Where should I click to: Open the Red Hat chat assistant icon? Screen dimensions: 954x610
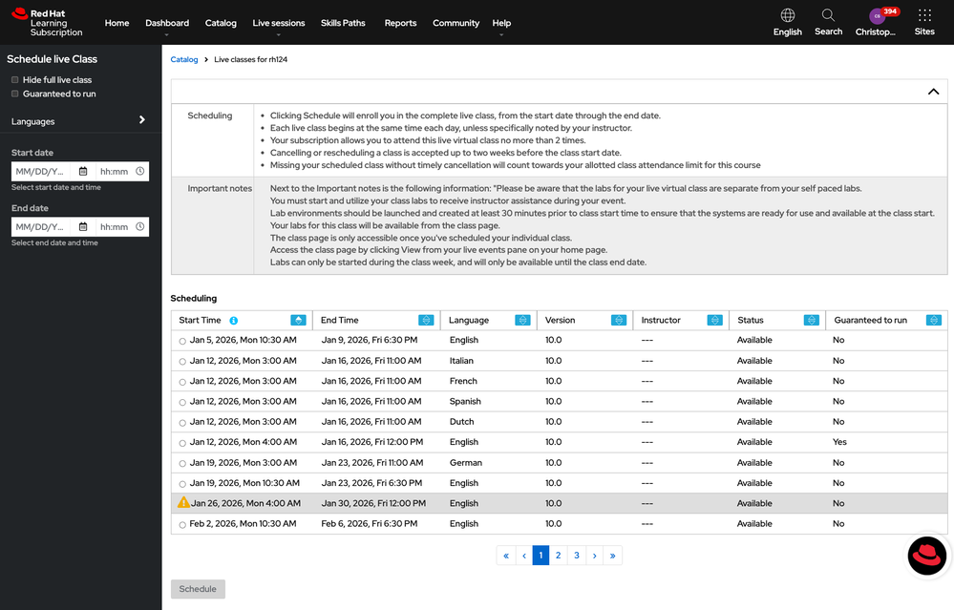pos(925,556)
